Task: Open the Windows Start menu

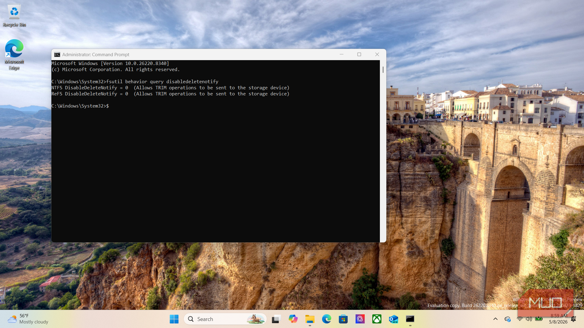Action: pyautogui.click(x=174, y=319)
